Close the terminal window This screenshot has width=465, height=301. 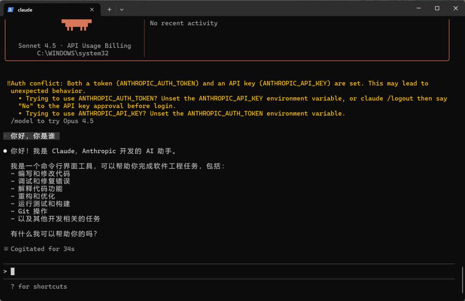[456, 8]
